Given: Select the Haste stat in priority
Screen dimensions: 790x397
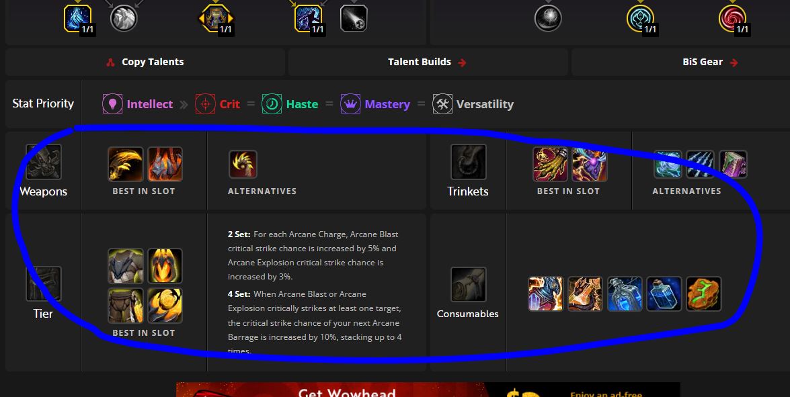Looking at the screenshot, I should (x=302, y=104).
